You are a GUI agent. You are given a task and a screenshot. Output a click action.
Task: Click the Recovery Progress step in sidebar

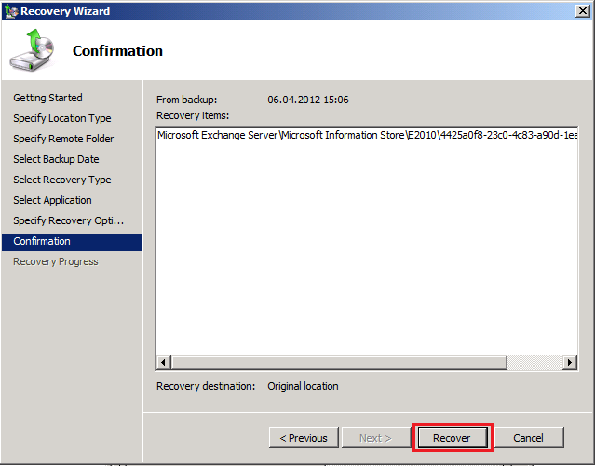[x=55, y=261]
